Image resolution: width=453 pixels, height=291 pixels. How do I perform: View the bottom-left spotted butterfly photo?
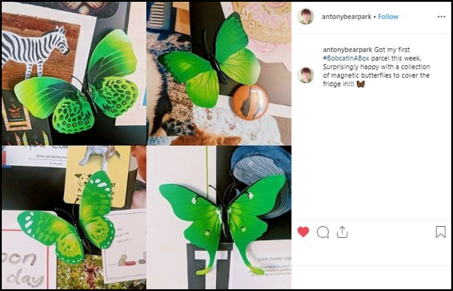[x=74, y=217]
